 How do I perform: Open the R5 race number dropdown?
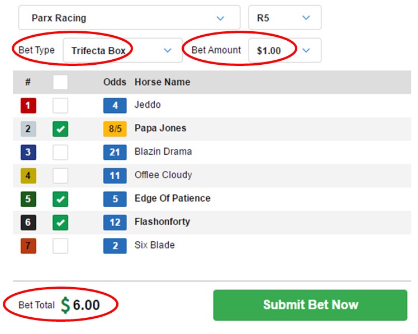click(284, 17)
